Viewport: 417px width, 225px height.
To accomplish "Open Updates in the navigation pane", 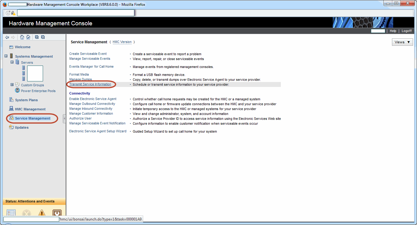I will [22, 127].
